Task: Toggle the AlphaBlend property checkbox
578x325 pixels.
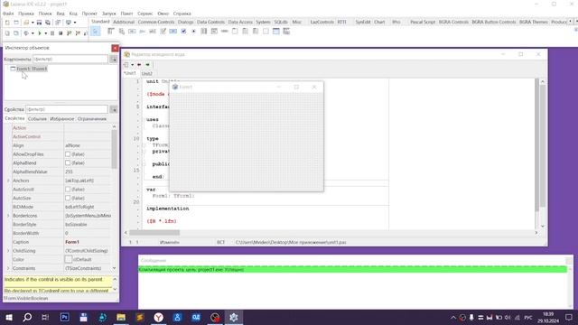Action: pos(68,162)
